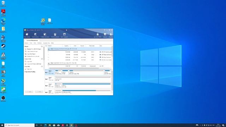Screen dimensions: 226x127
Task: Open the Disk menu
Action: coord(35,43)
